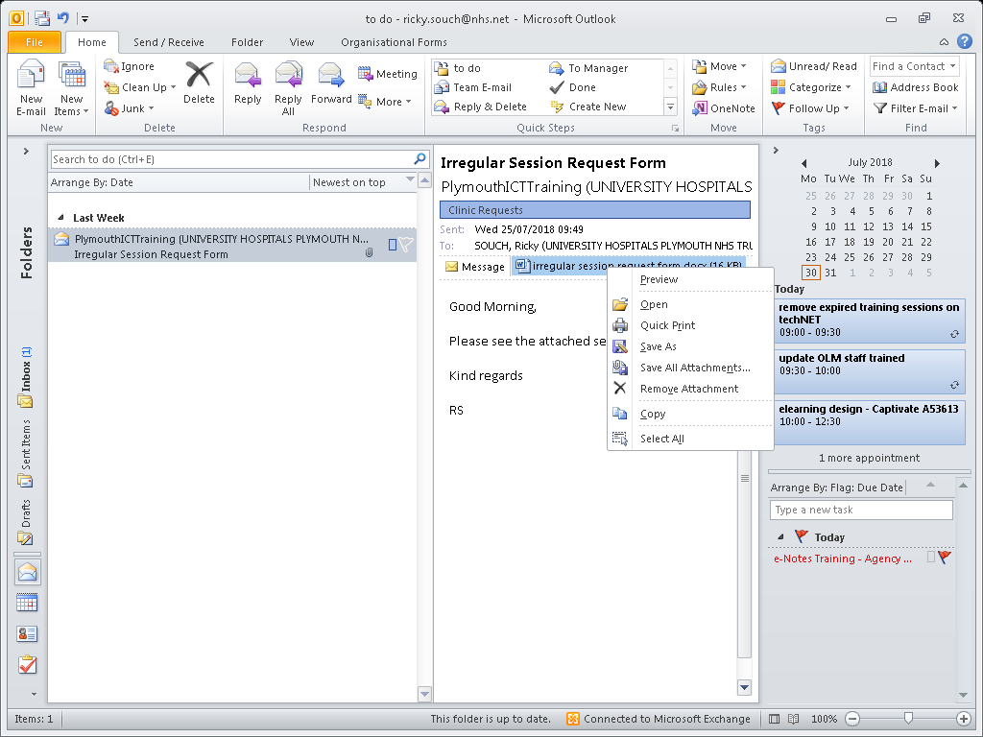The image size is (983, 737).
Task: Create a New E-mail
Action: click(31, 87)
